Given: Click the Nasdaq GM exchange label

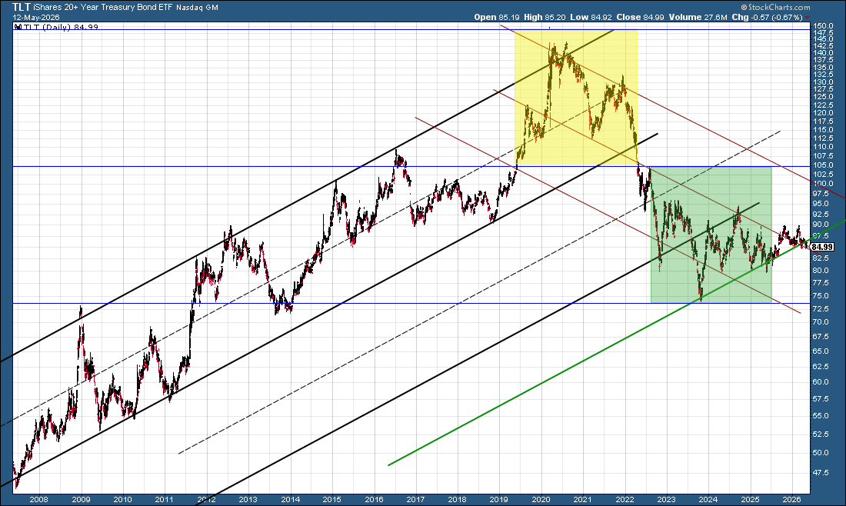Looking at the screenshot, I should click(197, 8).
